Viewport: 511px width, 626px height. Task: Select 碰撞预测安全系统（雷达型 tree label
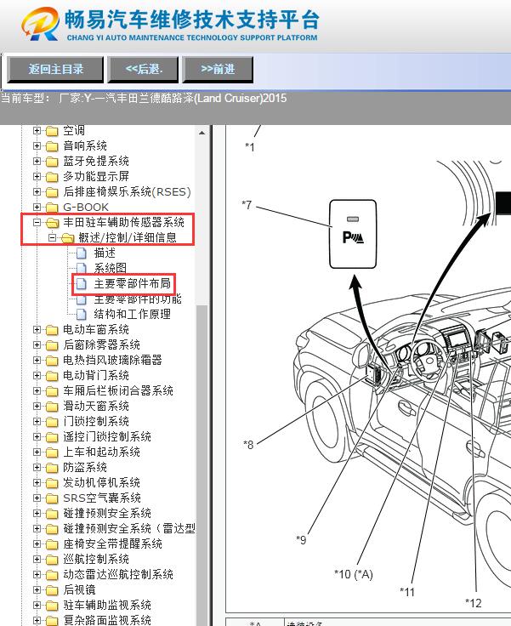coord(129,528)
